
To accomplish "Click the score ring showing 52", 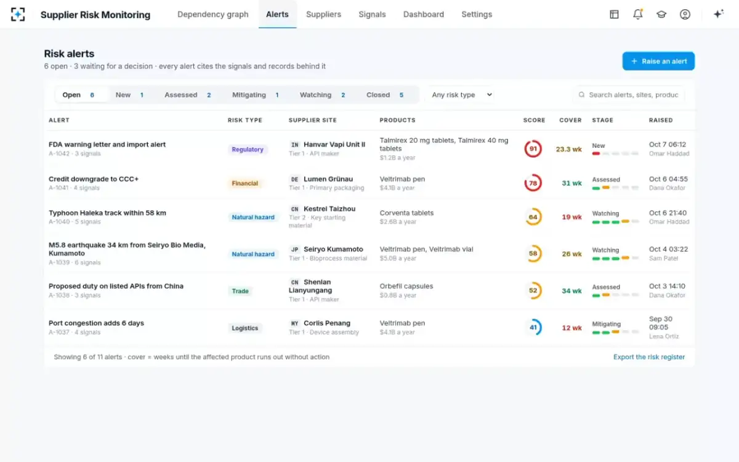I will pyautogui.click(x=533, y=291).
